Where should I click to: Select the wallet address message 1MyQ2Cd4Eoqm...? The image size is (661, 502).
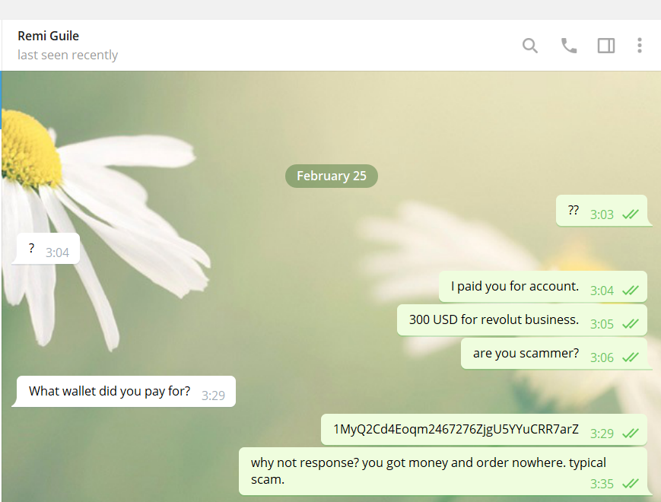point(484,429)
